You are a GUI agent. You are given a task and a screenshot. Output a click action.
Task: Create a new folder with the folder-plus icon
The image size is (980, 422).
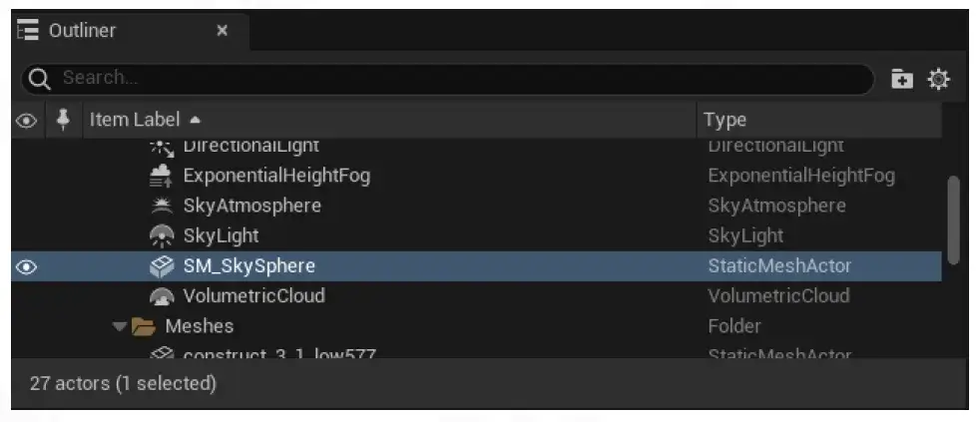[x=902, y=80]
